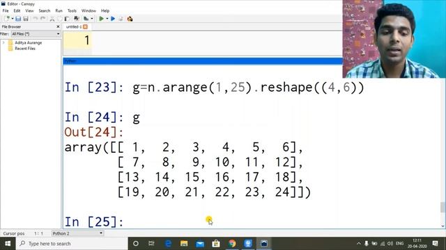Open Microsoft Store from taskbar
Image resolution: width=446 pixels, height=250 pixels.
pyautogui.click(x=216, y=244)
